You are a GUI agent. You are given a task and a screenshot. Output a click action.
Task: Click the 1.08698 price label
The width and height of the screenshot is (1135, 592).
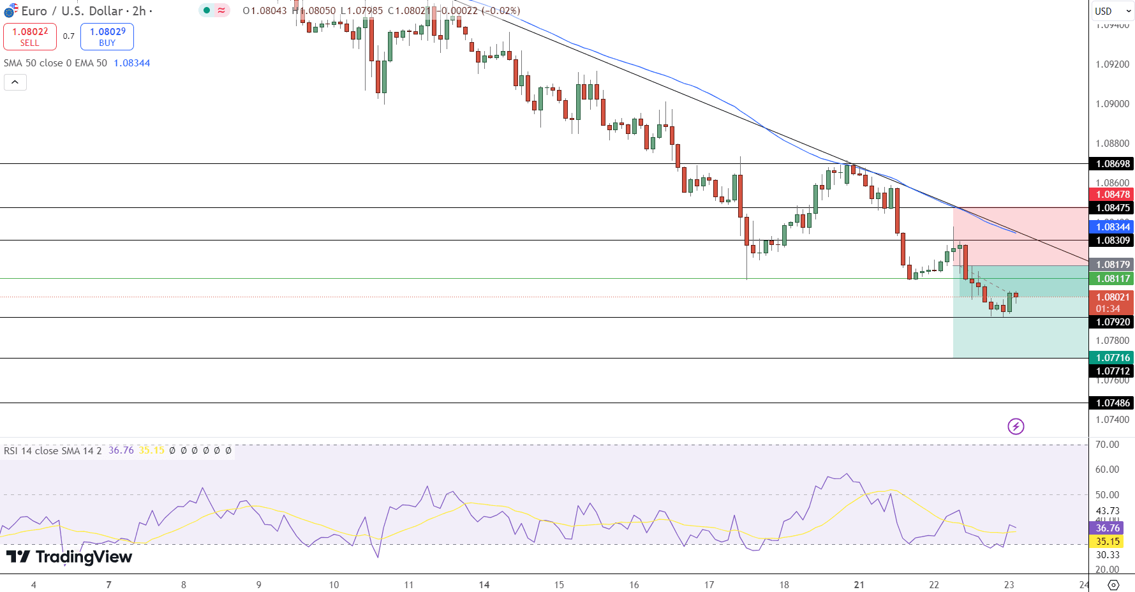pos(1112,164)
